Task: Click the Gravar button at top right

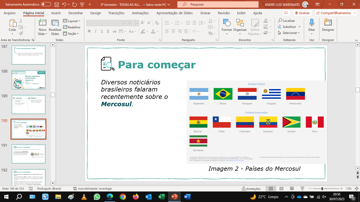Action: tap(303, 13)
